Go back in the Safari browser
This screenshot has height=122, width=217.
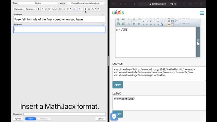tap(120, 4)
